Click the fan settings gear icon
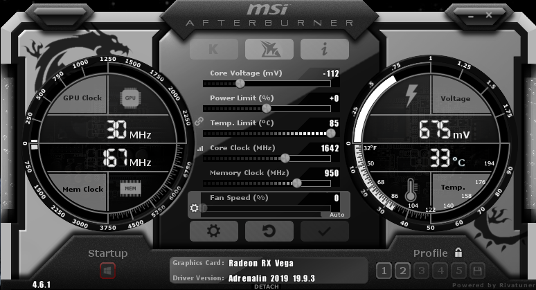The width and height of the screenshot is (536, 290). 194,208
